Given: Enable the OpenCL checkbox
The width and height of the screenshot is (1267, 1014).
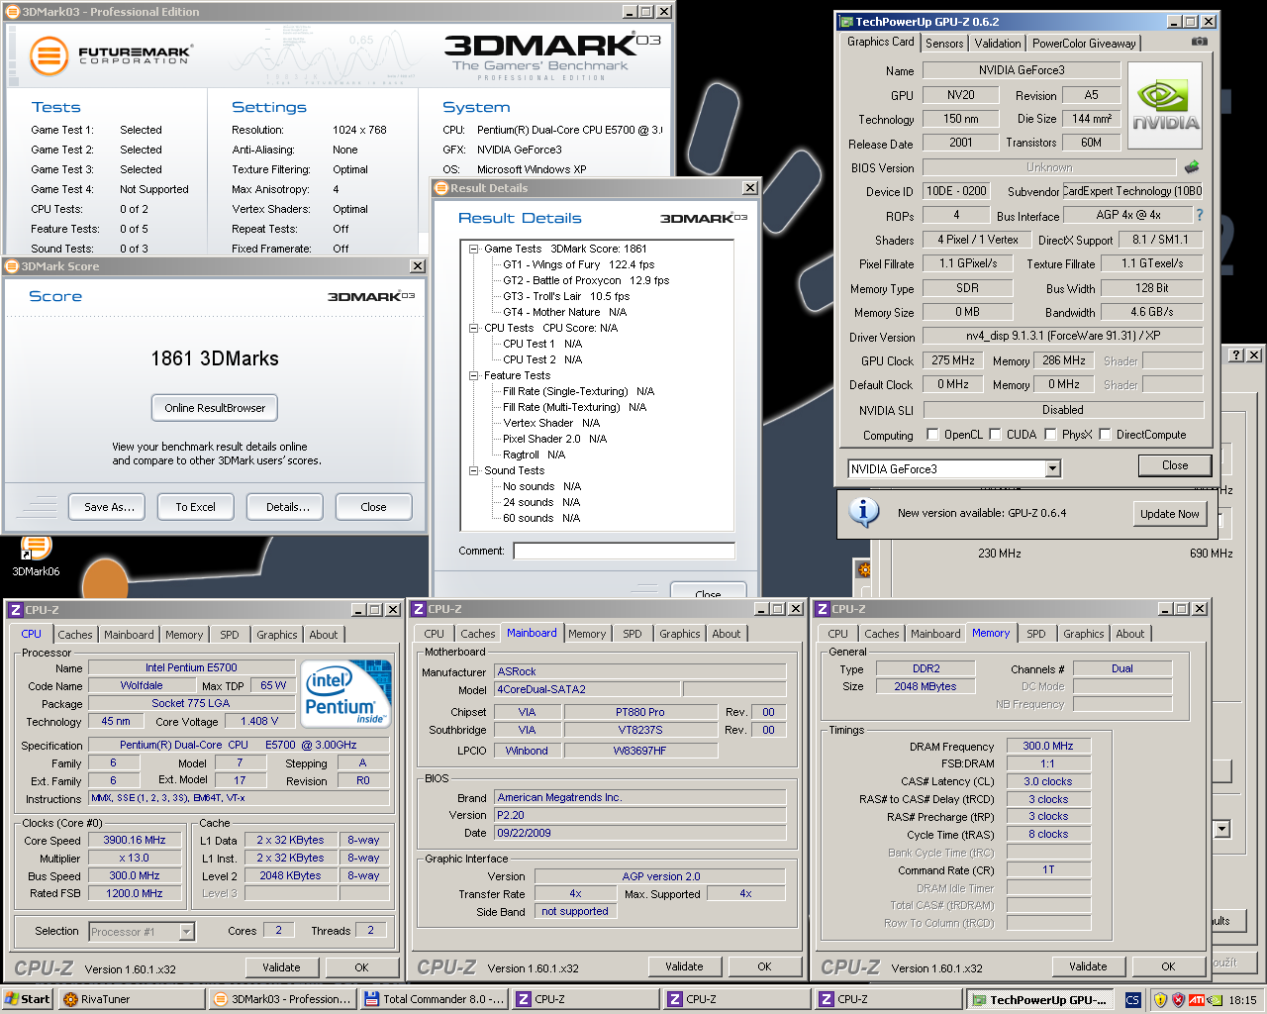Looking at the screenshot, I should pyautogui.click(x=932, y=434).
